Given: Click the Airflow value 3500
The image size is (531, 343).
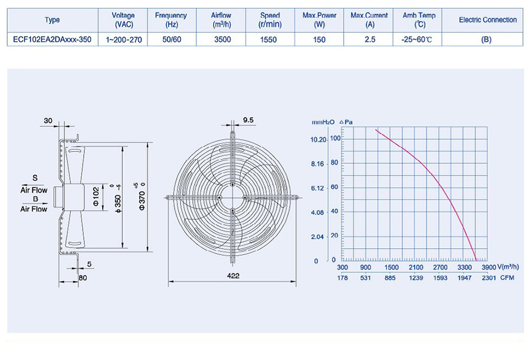Looking at the screenshot, I should tap(224, 40).
